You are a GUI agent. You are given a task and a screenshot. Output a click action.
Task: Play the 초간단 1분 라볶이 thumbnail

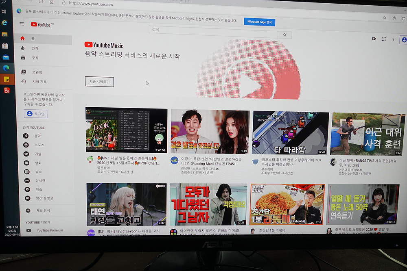point(287,204)
